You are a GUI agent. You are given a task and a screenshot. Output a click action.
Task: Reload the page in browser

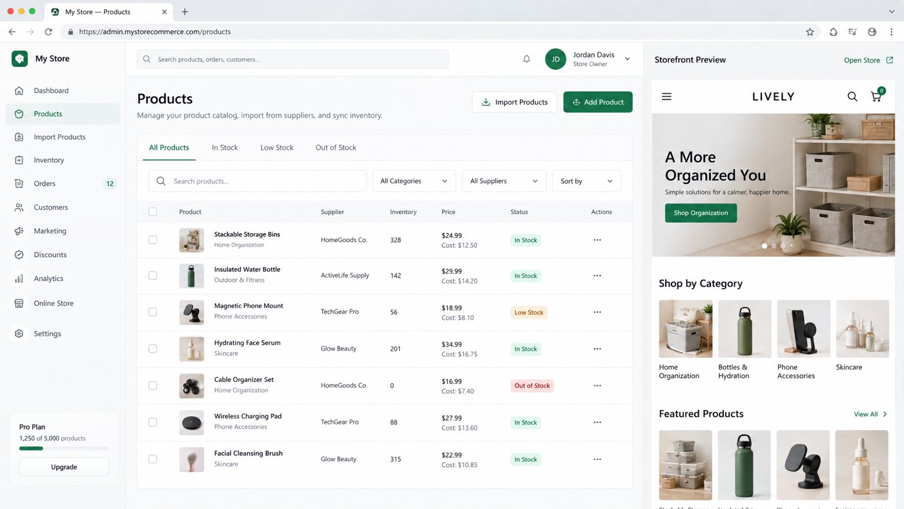coord(48,32)
